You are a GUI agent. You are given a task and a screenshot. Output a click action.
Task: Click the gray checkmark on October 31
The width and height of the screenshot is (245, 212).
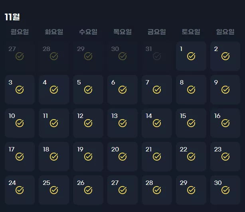(x=157, y=56)
